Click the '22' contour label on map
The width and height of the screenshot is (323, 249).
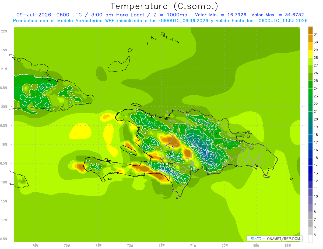click(x=208, y=139)
